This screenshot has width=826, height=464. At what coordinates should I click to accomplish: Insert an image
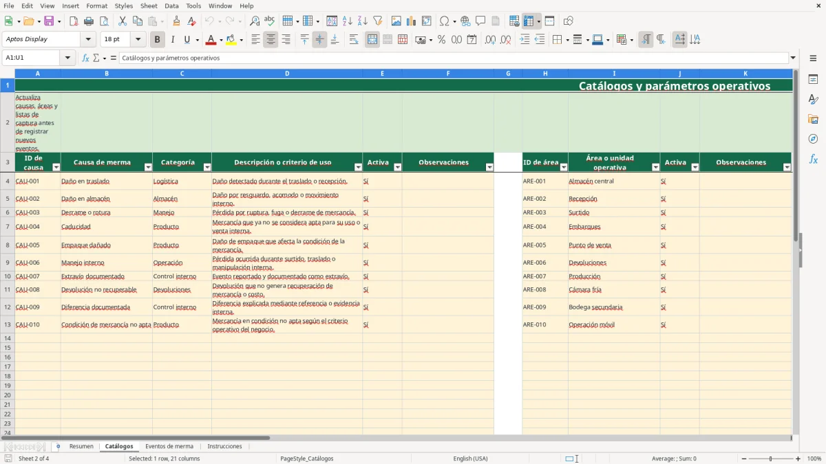tap(396, 21)
